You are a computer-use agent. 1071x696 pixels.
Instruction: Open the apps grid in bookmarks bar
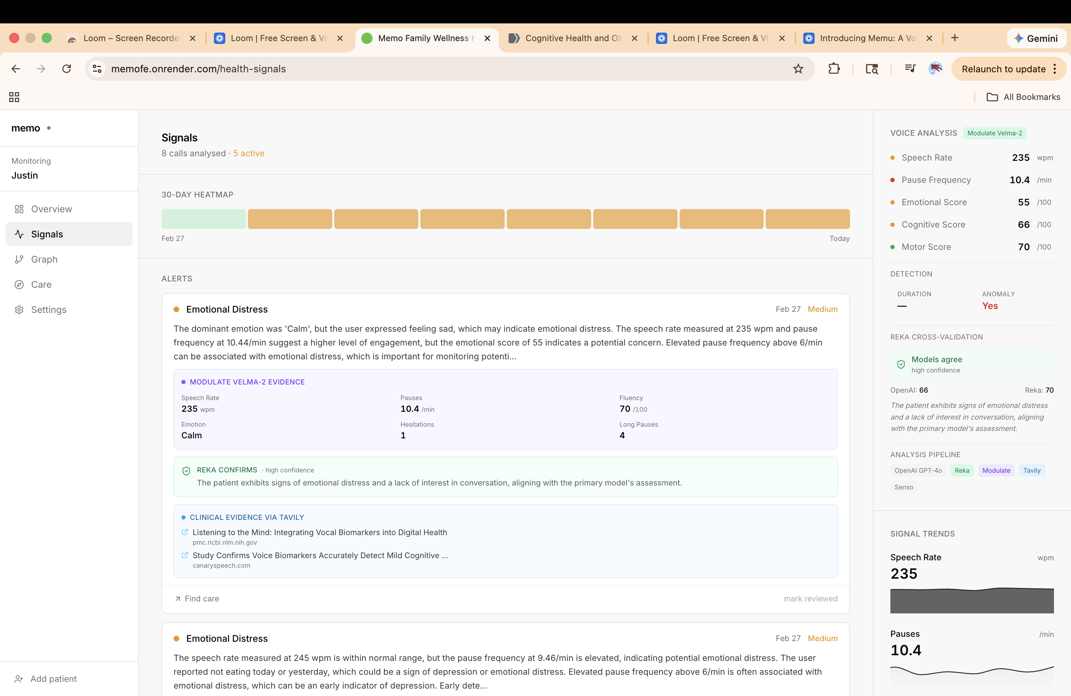(x=14, y=97)
